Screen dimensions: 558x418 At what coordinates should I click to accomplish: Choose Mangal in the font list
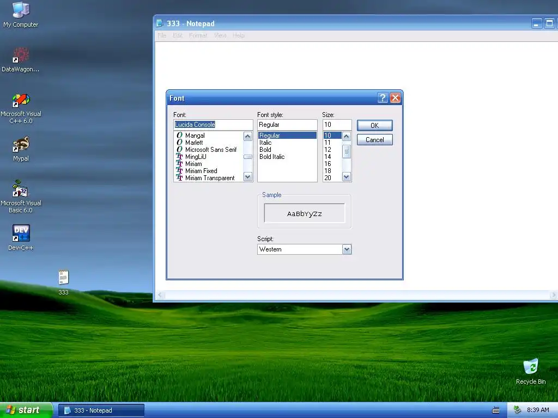click(x=209, y=136)
